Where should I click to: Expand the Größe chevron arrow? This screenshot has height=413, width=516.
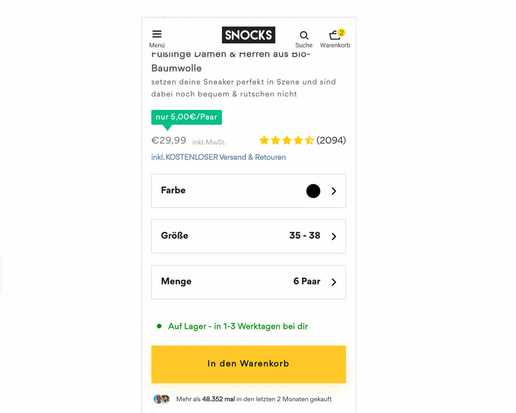tap(334, 236)
